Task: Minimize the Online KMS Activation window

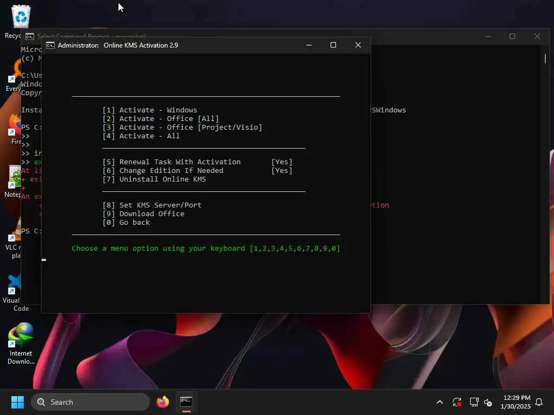Action: click(x=308, y=45)
